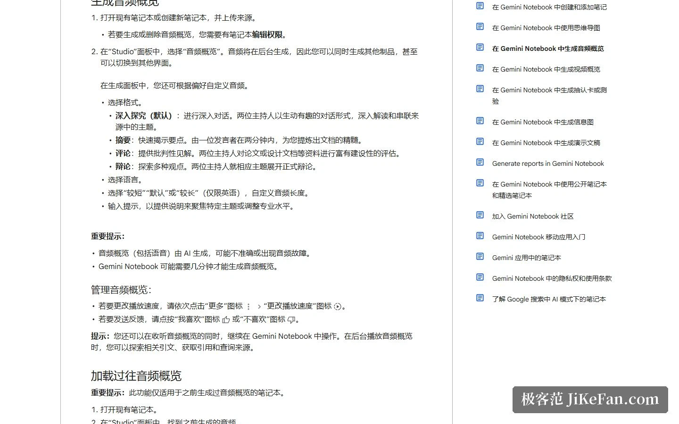Open 了解 Google 搜索中 AI 模式下的笔记本 article
The image size is (679, 424).
click(549, 299)
